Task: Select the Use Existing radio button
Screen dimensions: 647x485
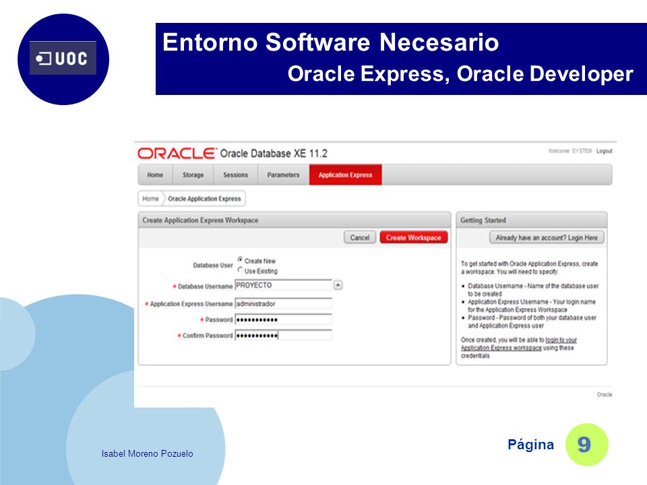Action: (x=240, y=270)
